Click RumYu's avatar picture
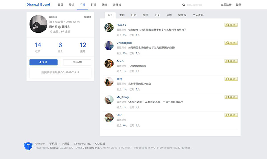The image size is (267, 159). tap(109, 27)
